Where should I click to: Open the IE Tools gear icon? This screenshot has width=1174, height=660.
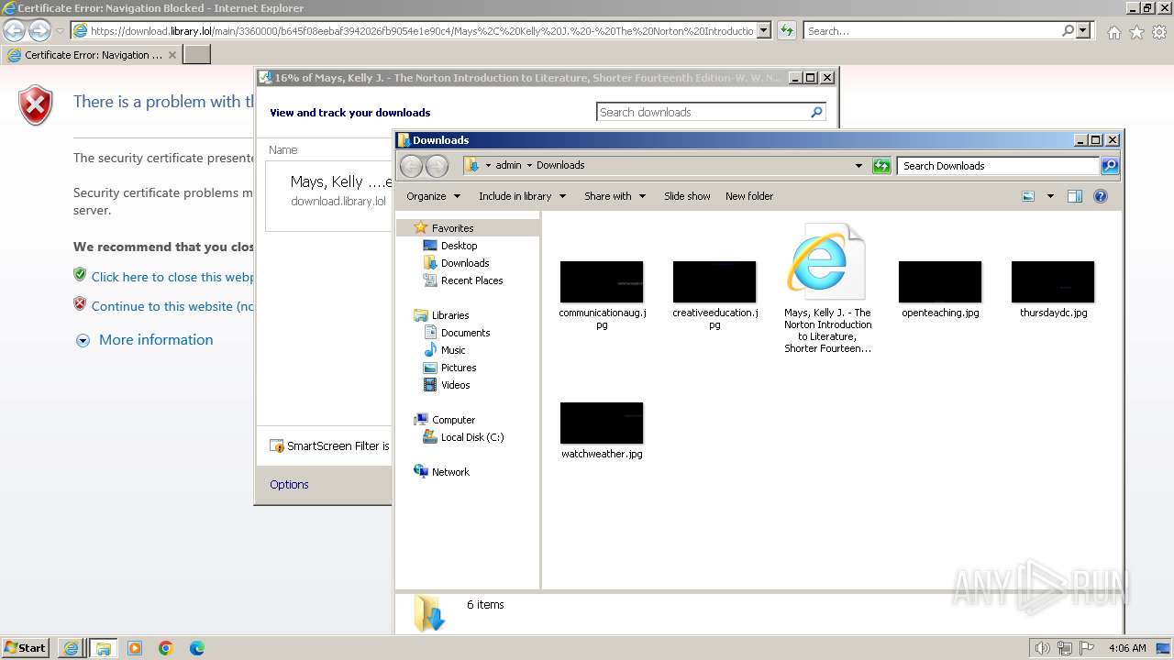[1158, 32]
